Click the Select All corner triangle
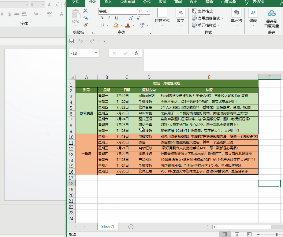The image size is (283, 237). (x=73, y=77)
